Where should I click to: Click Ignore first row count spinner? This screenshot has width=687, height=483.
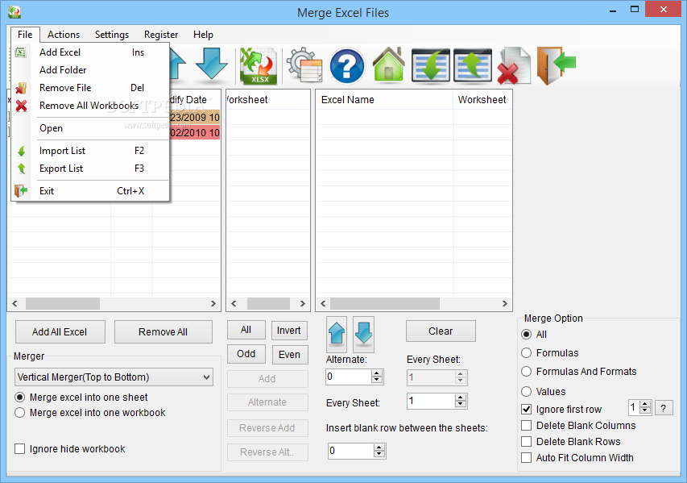click(645, 407)
